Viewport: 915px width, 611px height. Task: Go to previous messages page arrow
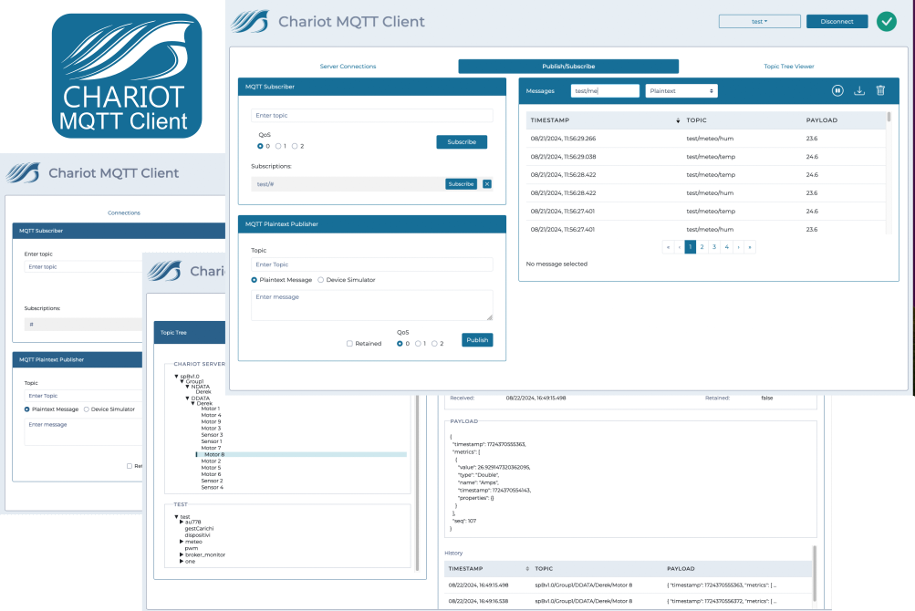pyautogui.click(x=680, y=247)
